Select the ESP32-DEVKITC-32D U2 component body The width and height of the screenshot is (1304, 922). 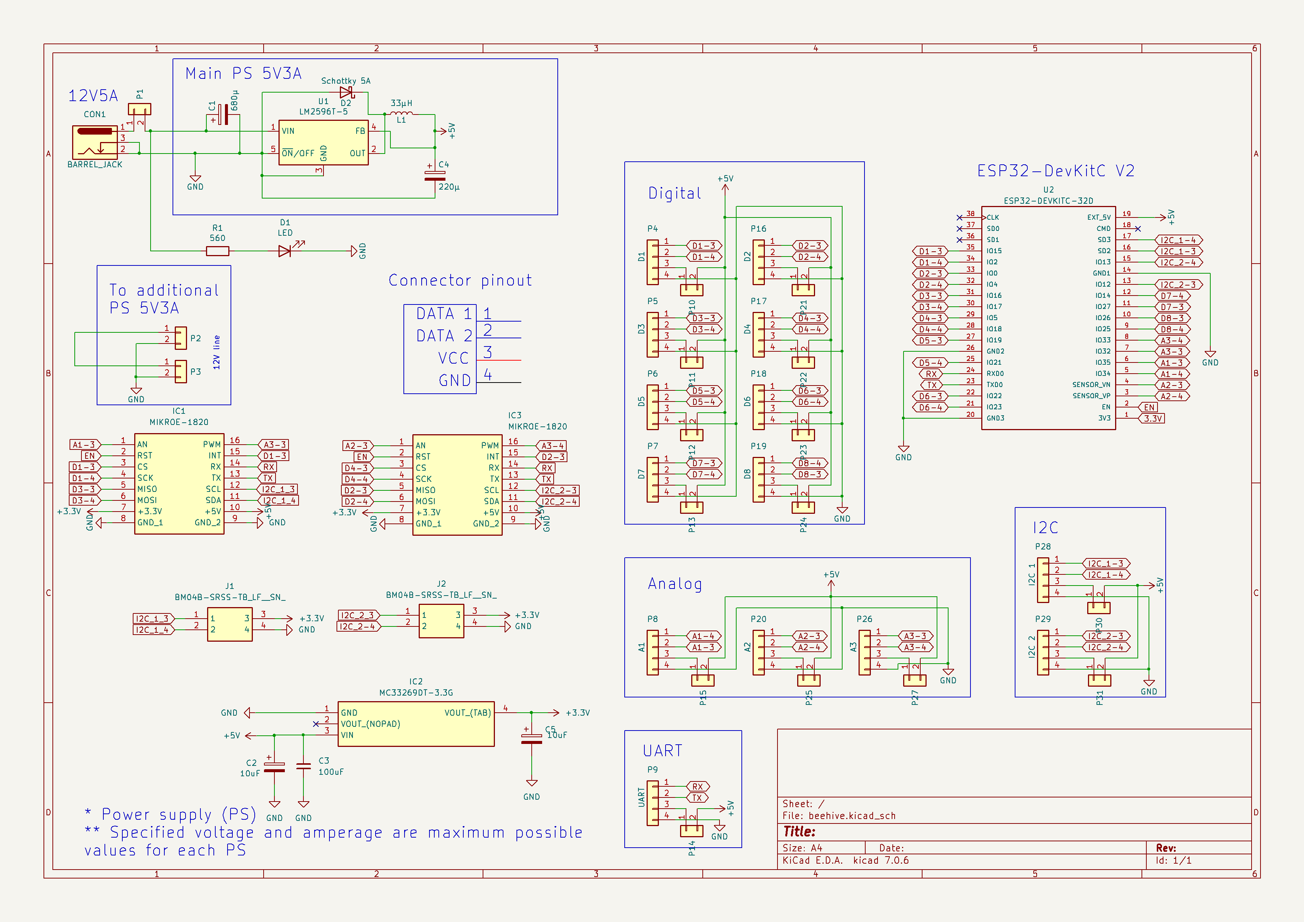(x=1048, y=318)
